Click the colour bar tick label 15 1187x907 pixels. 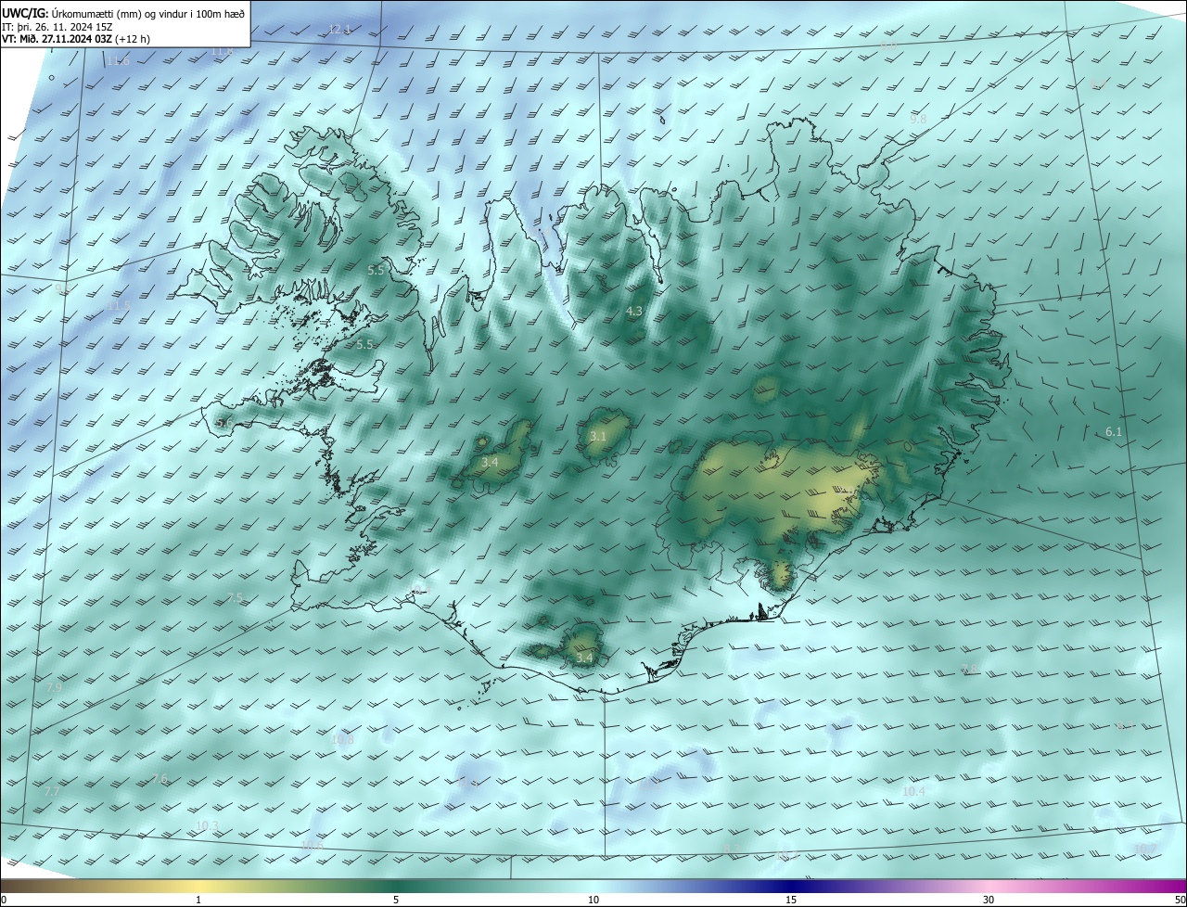pyautogui.click(x=791, y=900)
